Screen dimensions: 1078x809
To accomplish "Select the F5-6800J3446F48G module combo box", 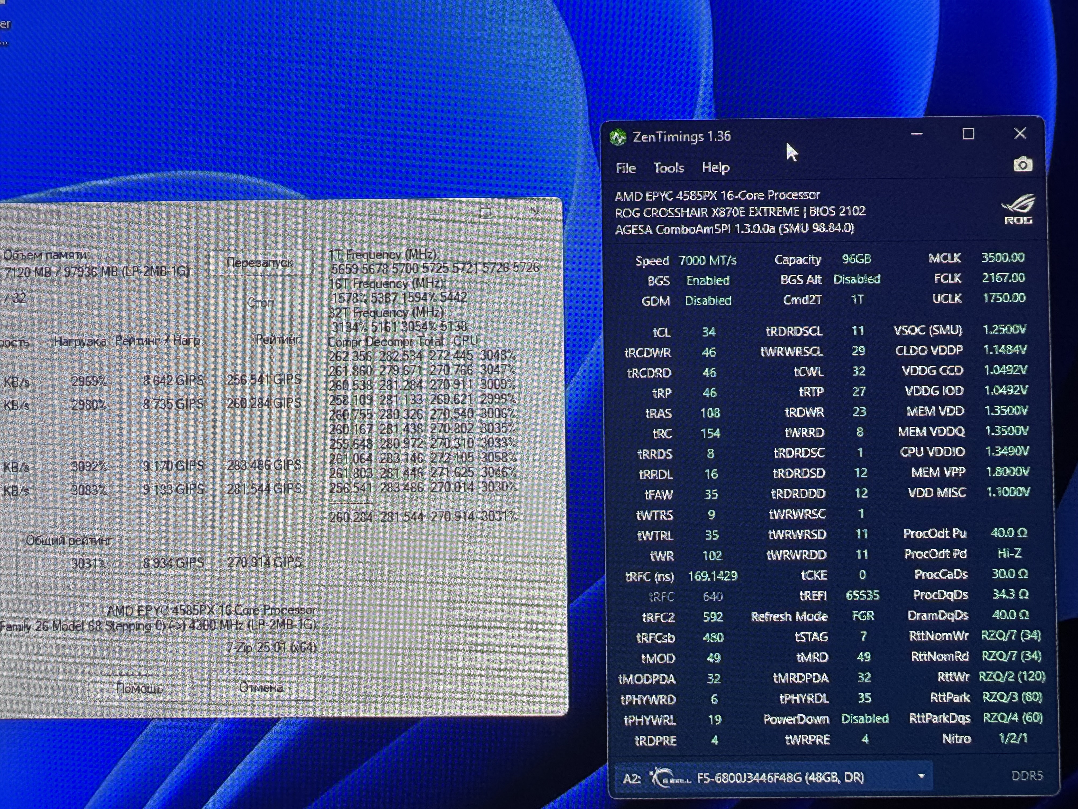I will [x=780, y=777].
